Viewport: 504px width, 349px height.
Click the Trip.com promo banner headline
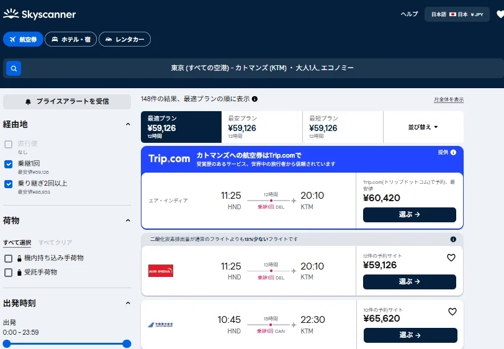coord(249,155)
